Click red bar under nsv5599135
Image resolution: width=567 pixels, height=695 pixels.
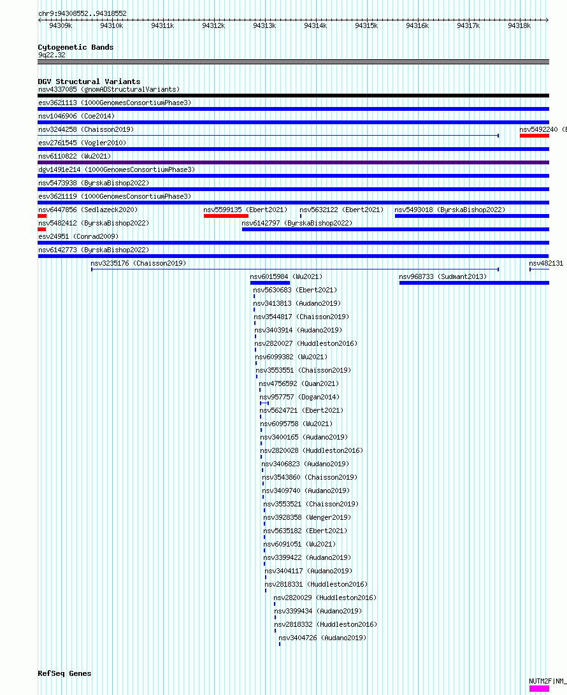[226, 216]
